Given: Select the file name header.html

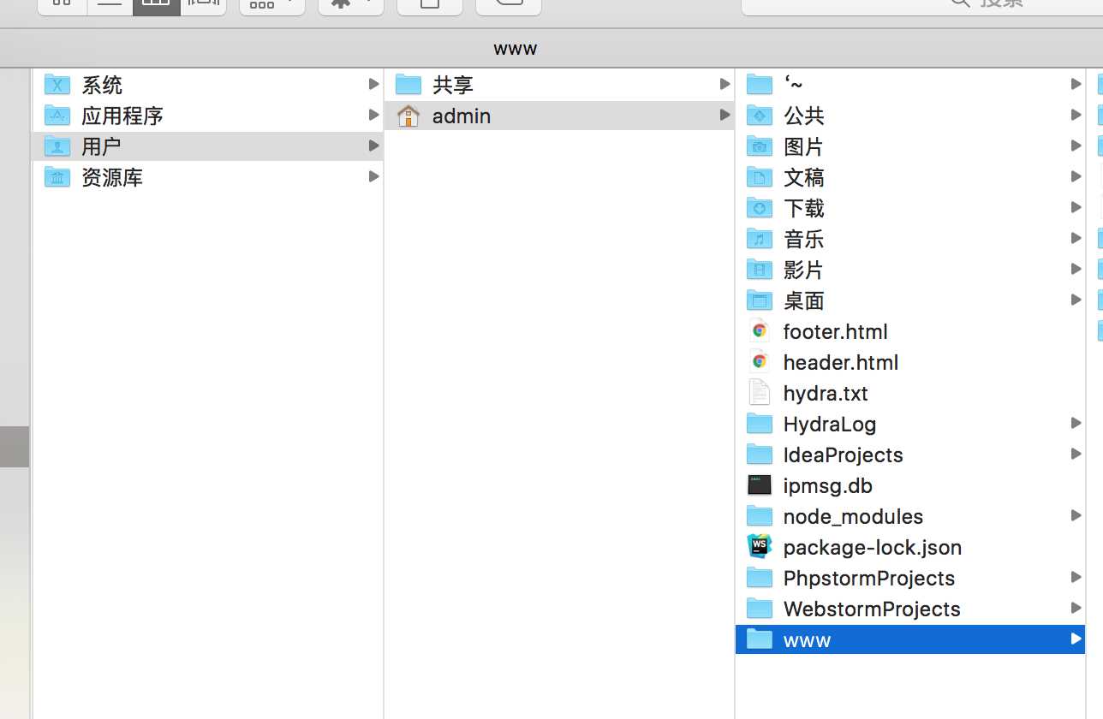Looking at the screenshot, I should [x=841, y=362].
